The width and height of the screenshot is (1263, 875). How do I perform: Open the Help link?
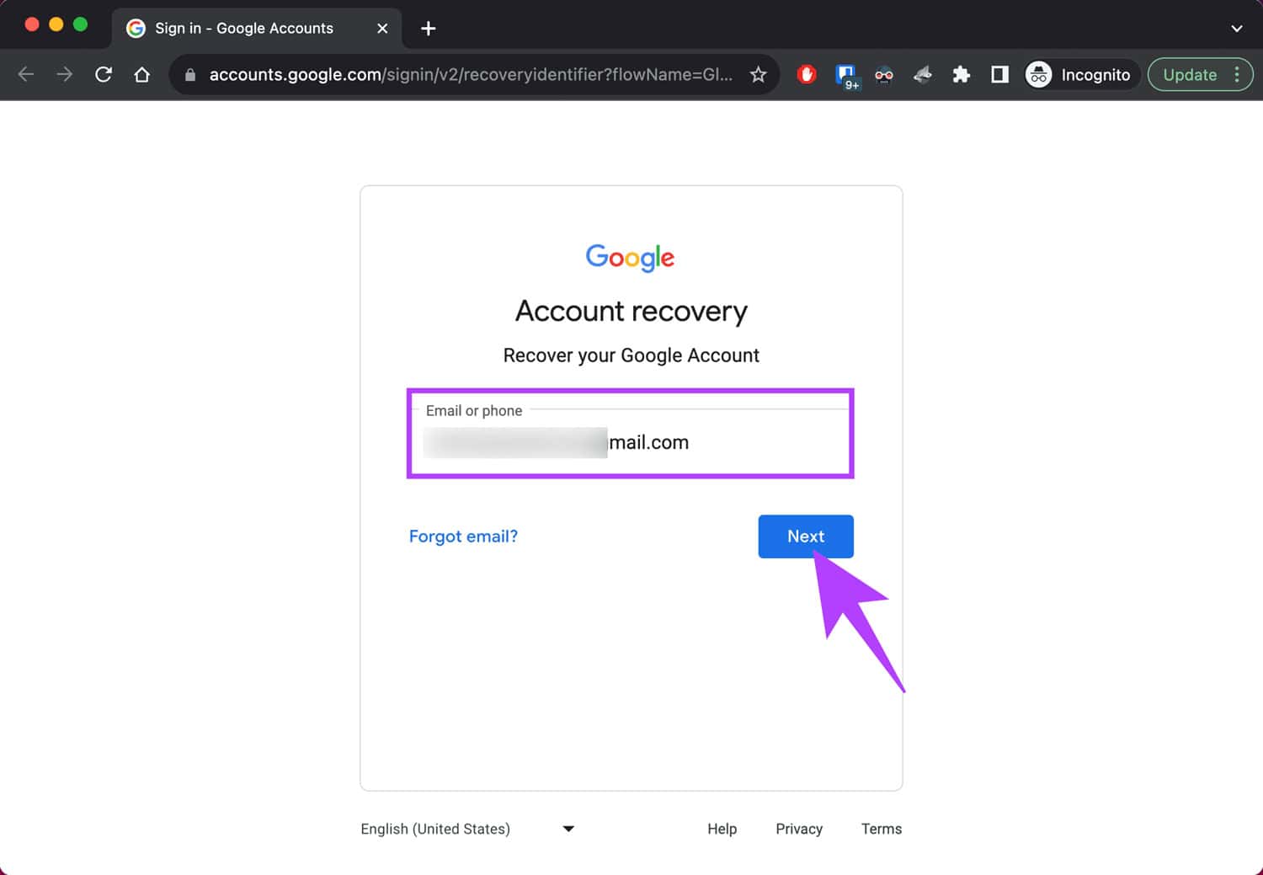pyautogui.click(x=722, y=829)
